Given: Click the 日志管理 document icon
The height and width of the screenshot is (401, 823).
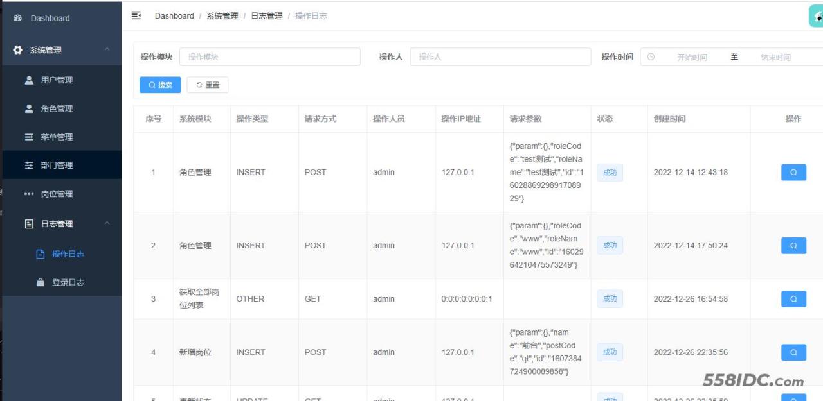Looking at the screenshot, I should click(29, 224).
